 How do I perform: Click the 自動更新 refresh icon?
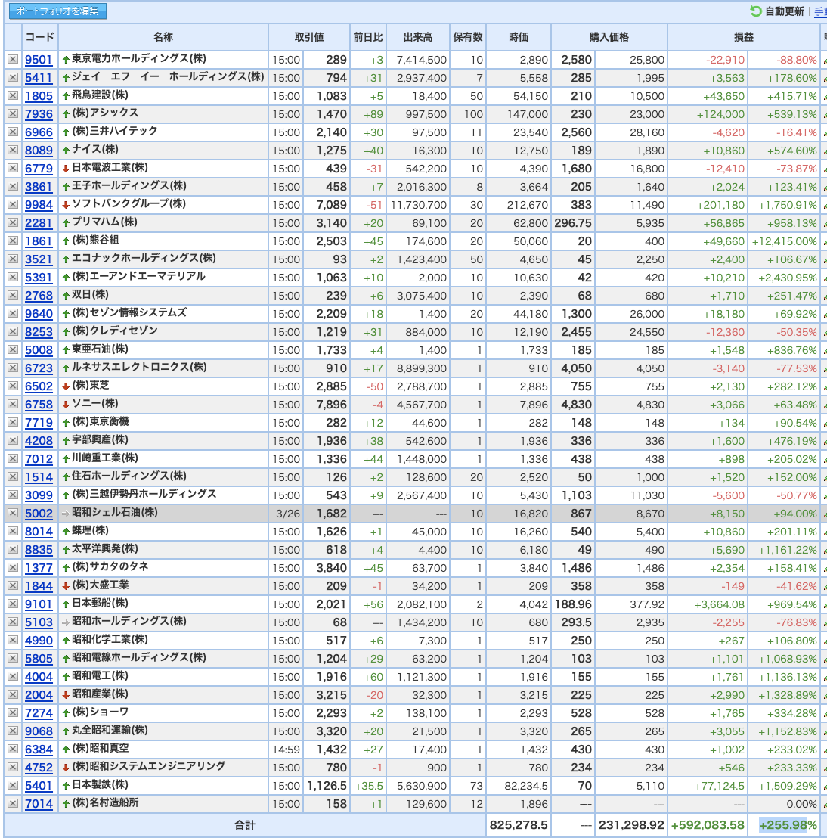pos(755,11)
